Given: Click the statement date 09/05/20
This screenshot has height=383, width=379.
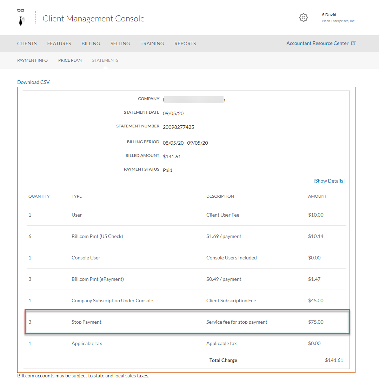Looking at the screenshot, I should (x=173, y=113).
